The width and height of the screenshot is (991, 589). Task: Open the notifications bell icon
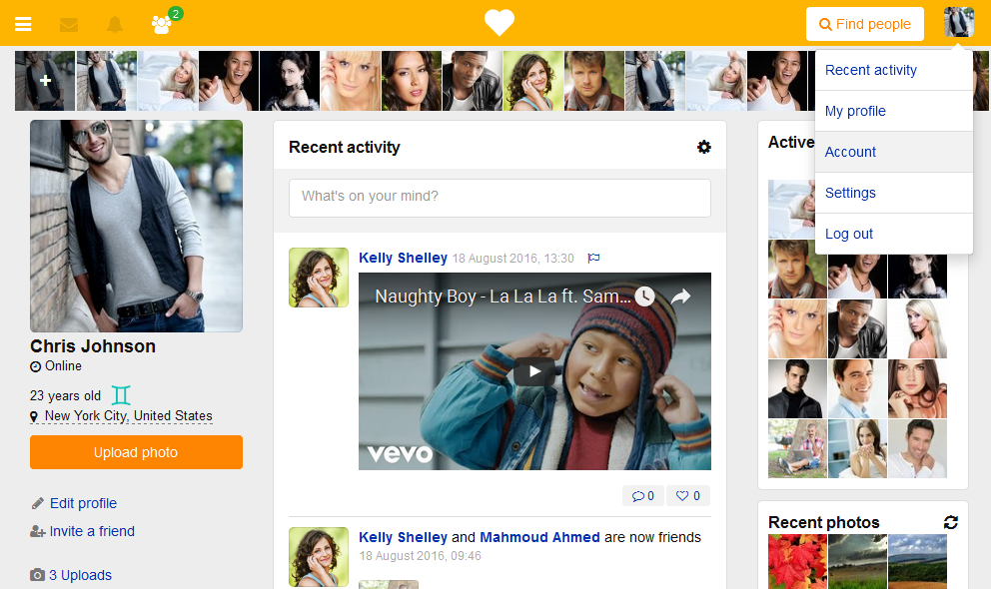pos(115,25)
